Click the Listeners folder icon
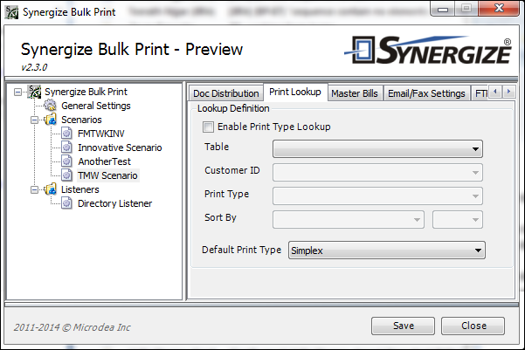The width and height of the screenshot is (525, 350). tap(50, 189)
